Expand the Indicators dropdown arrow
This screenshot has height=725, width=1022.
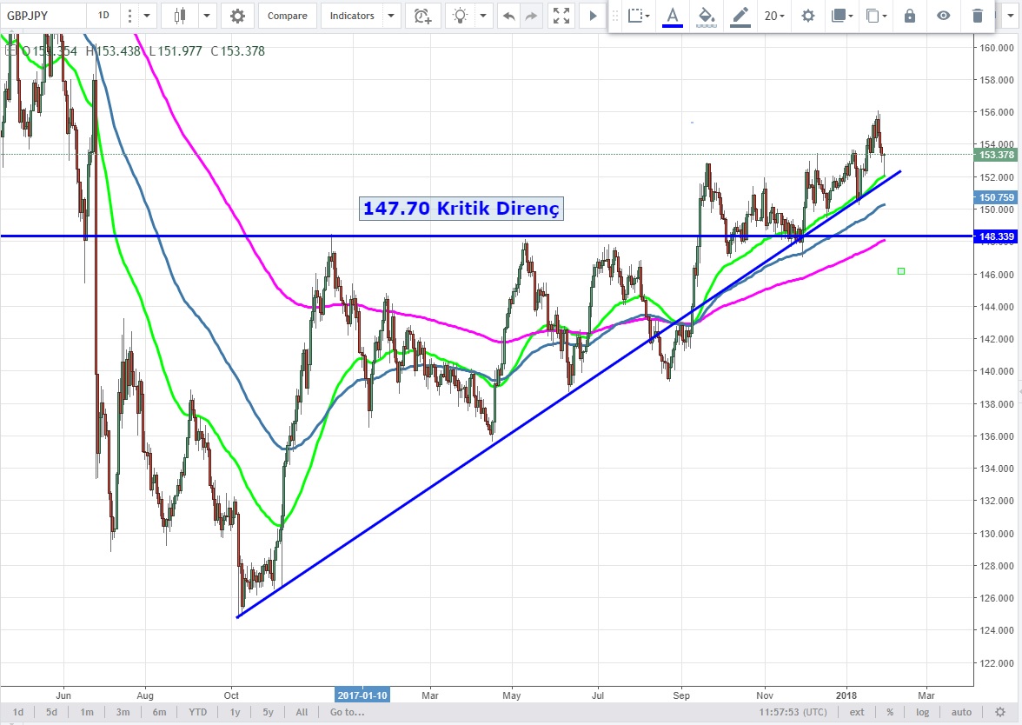pos(391,16)
